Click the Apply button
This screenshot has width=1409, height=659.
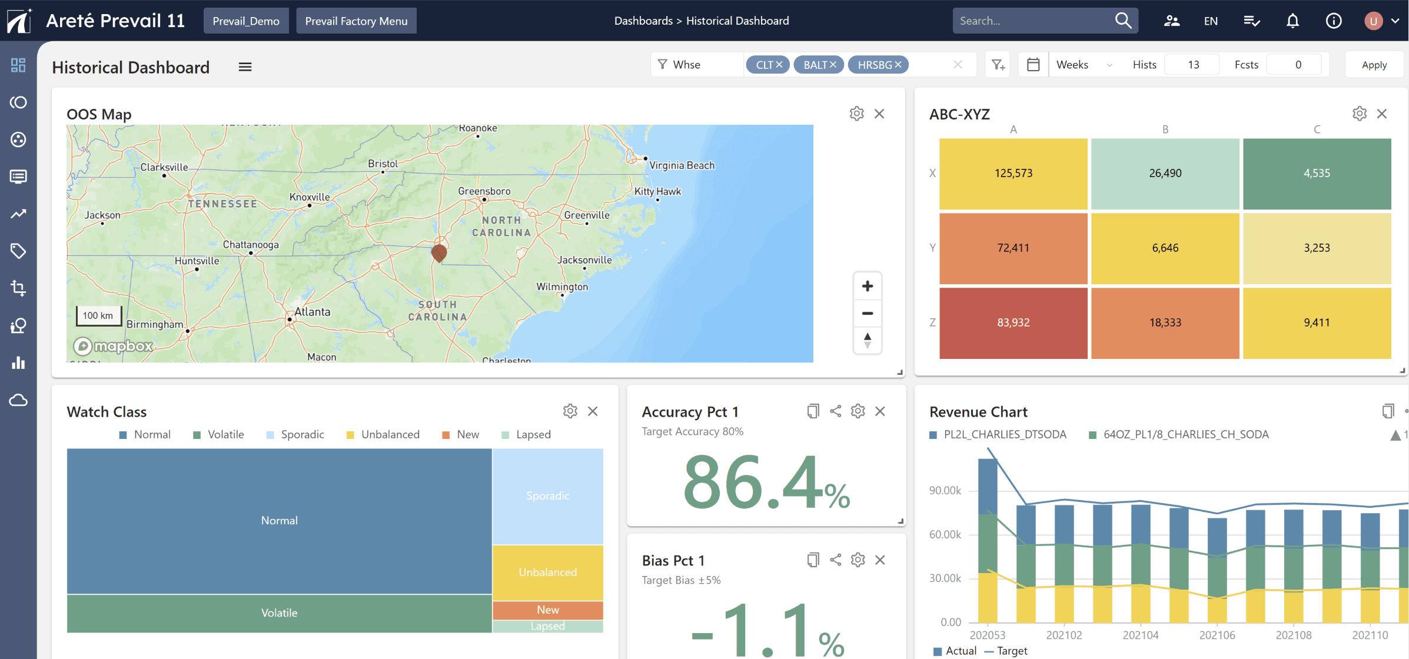[x=1374, y=64]
